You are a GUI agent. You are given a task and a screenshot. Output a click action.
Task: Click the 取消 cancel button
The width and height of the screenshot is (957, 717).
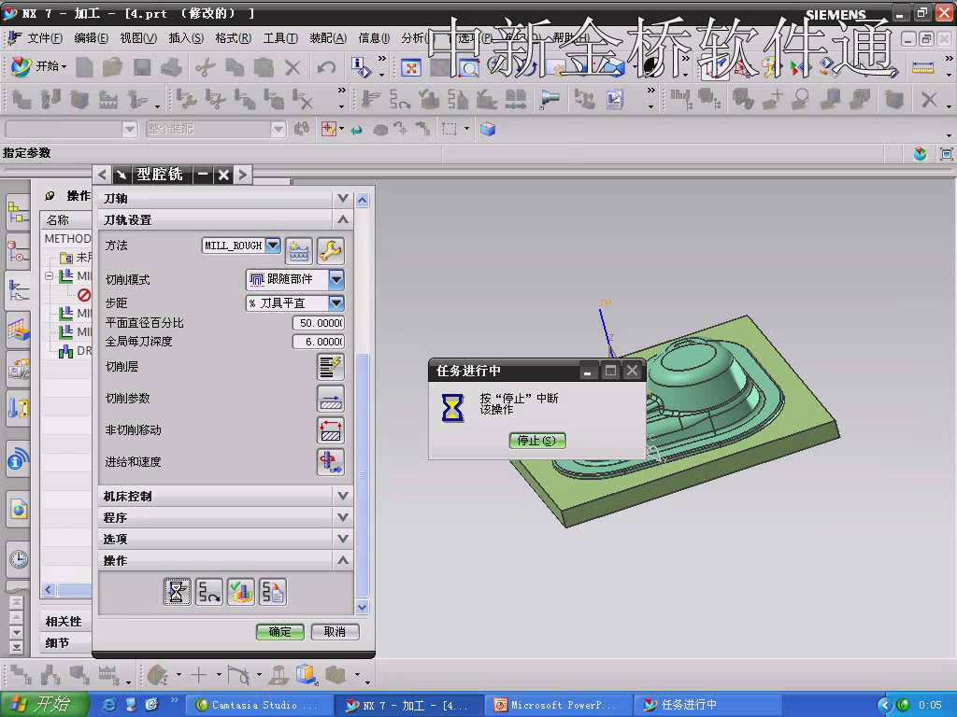[x=335, y=632]
